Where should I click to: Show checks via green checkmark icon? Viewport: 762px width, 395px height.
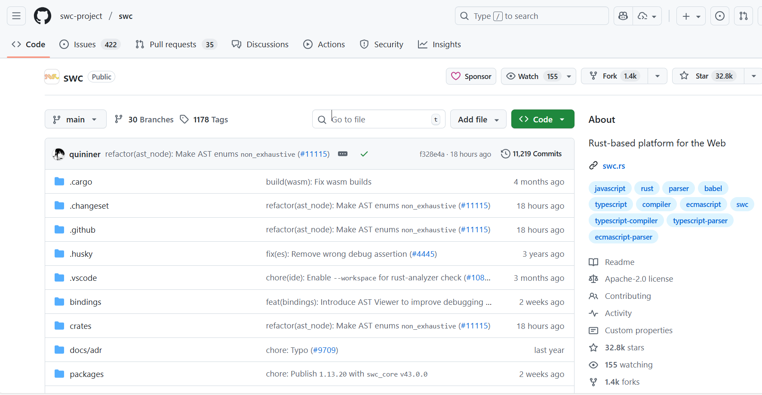[x=364, y=154]
